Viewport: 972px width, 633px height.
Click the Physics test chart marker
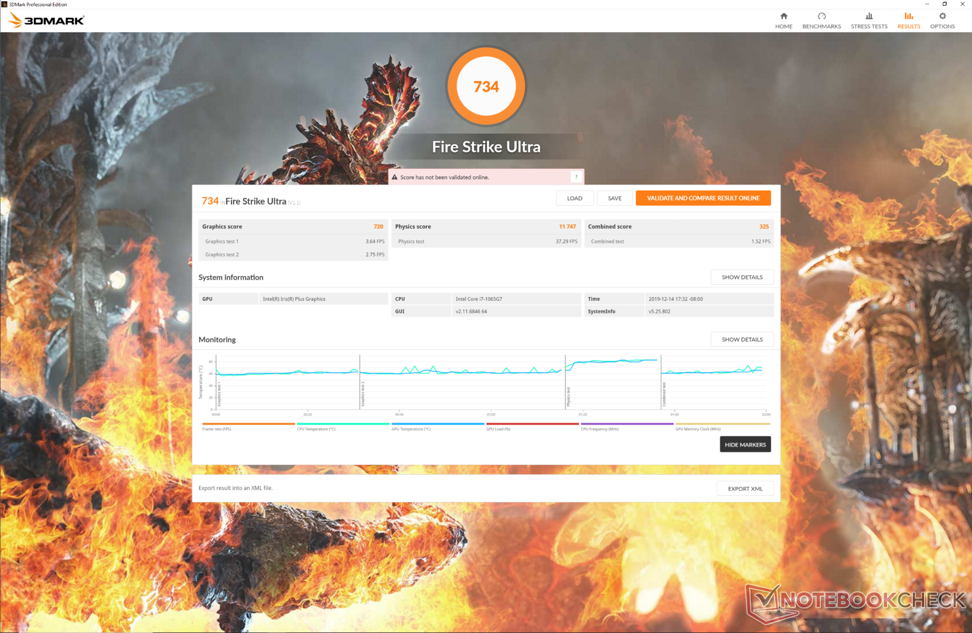(568, 397)
